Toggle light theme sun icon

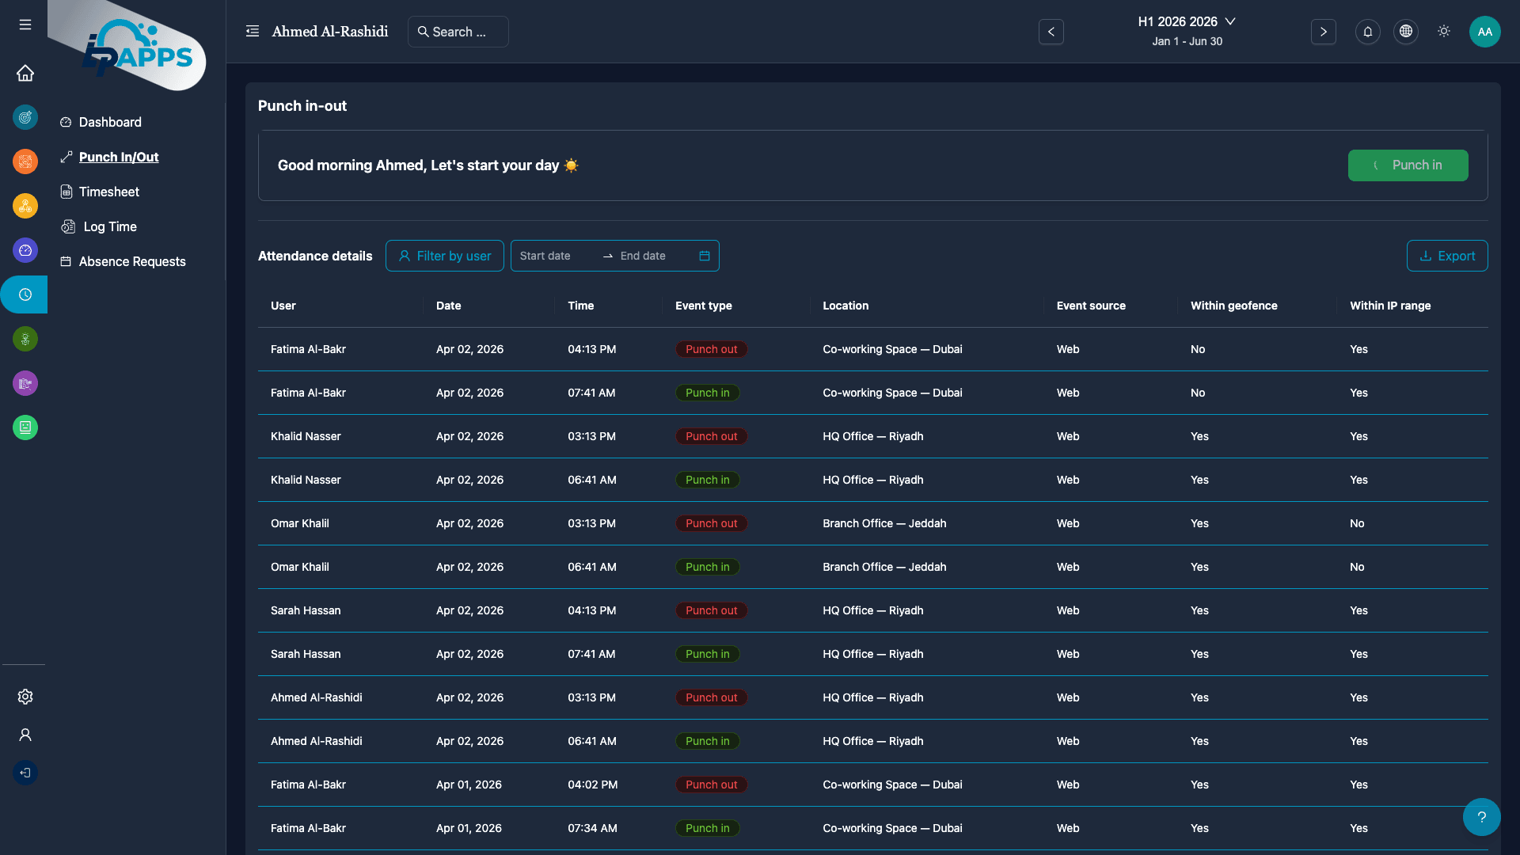[1444, 32]
